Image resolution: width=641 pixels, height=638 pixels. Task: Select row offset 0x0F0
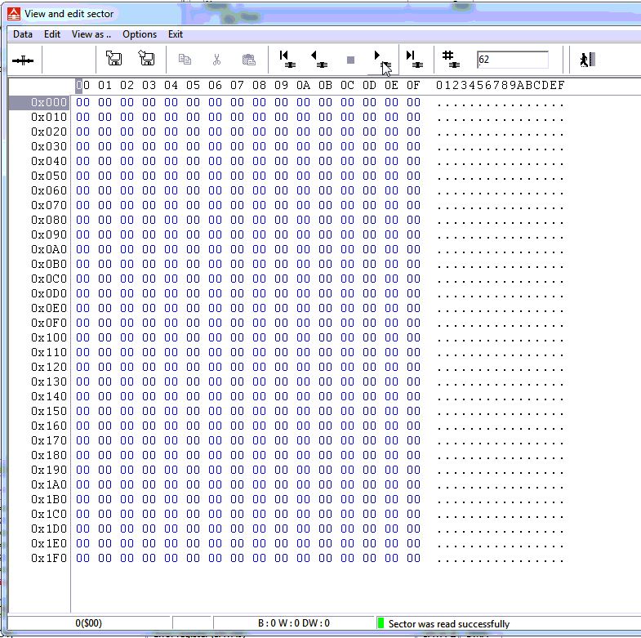point(49,323)
